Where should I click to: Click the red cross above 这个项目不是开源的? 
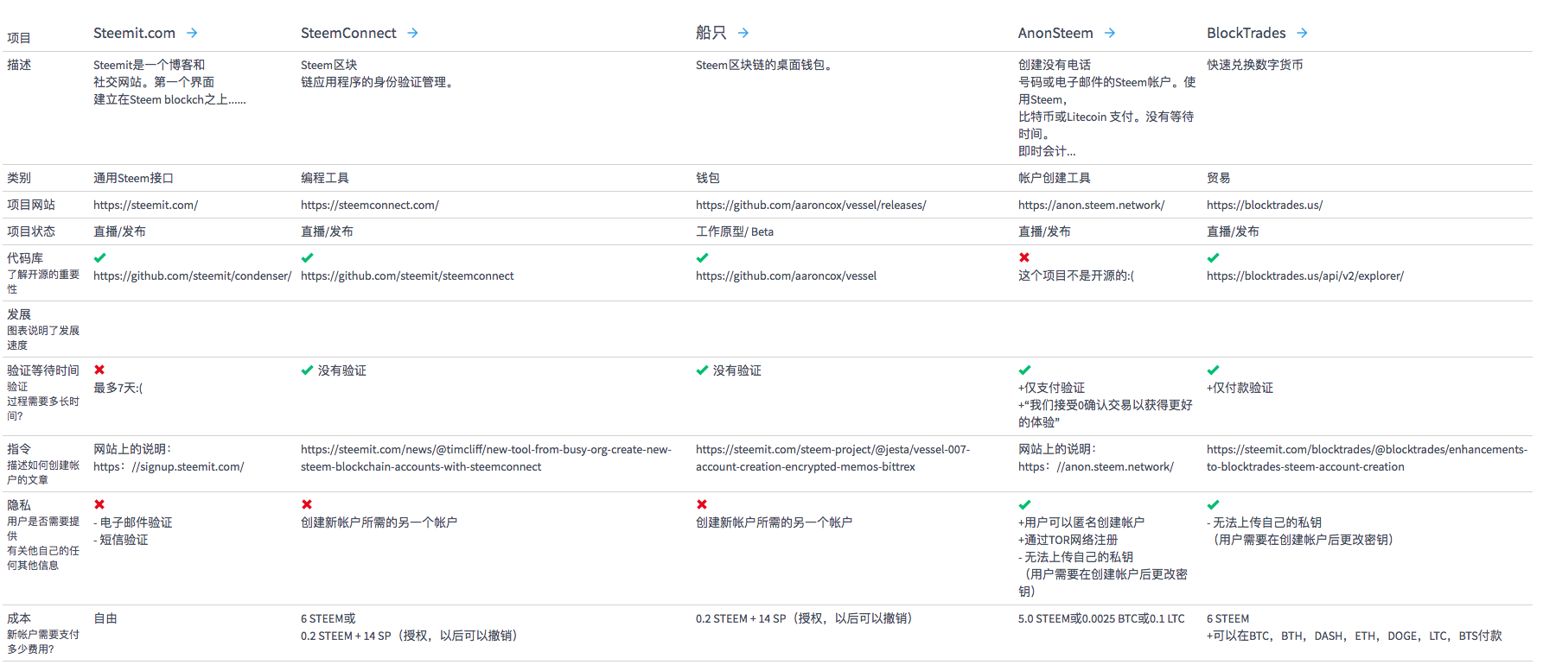(x=1024, y=257)
